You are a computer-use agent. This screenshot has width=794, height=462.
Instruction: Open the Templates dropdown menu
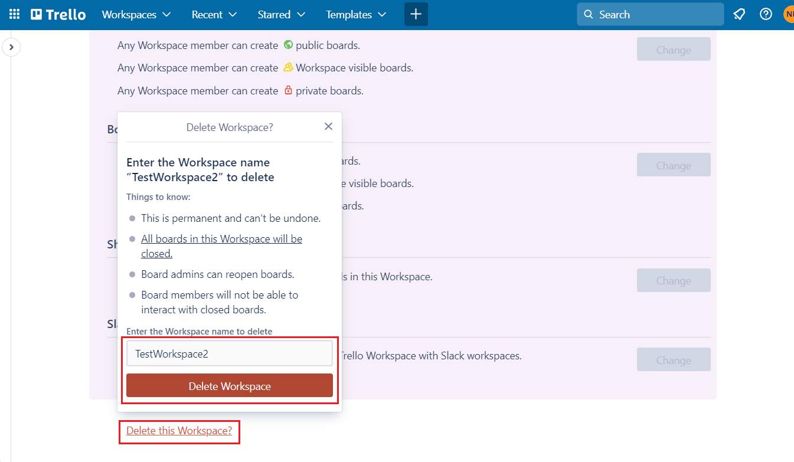pos(356,14)
